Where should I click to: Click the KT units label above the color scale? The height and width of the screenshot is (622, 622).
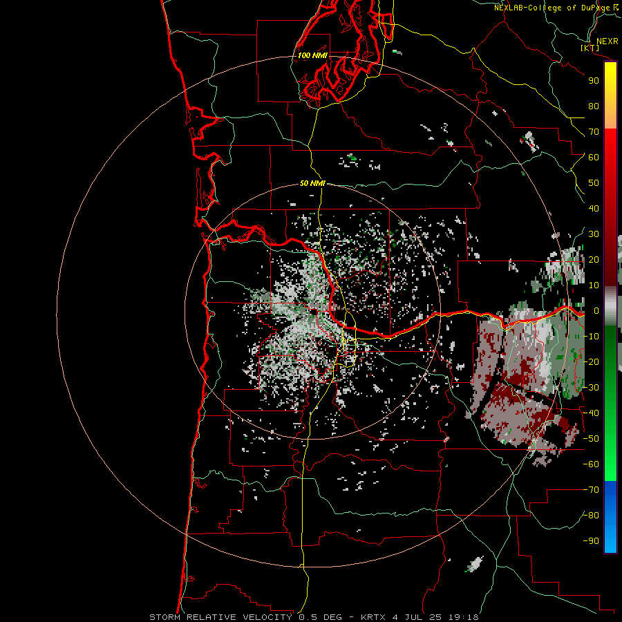click(590, 48)
